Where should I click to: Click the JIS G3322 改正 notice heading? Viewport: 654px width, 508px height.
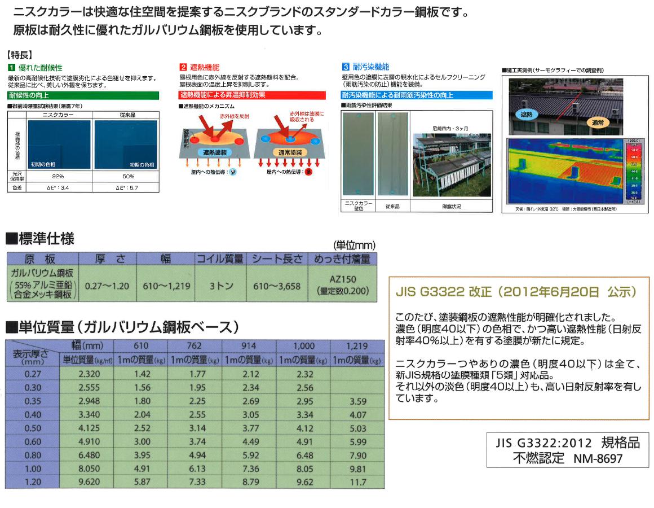coord(516,292)
